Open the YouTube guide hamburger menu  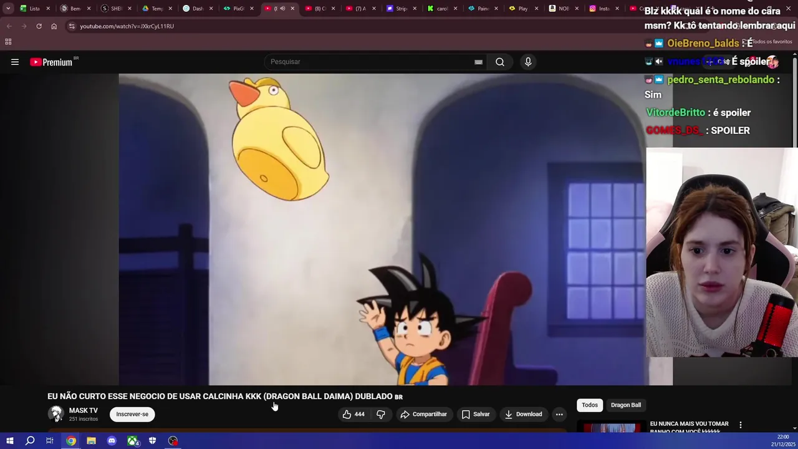click(x=15, y=62)
